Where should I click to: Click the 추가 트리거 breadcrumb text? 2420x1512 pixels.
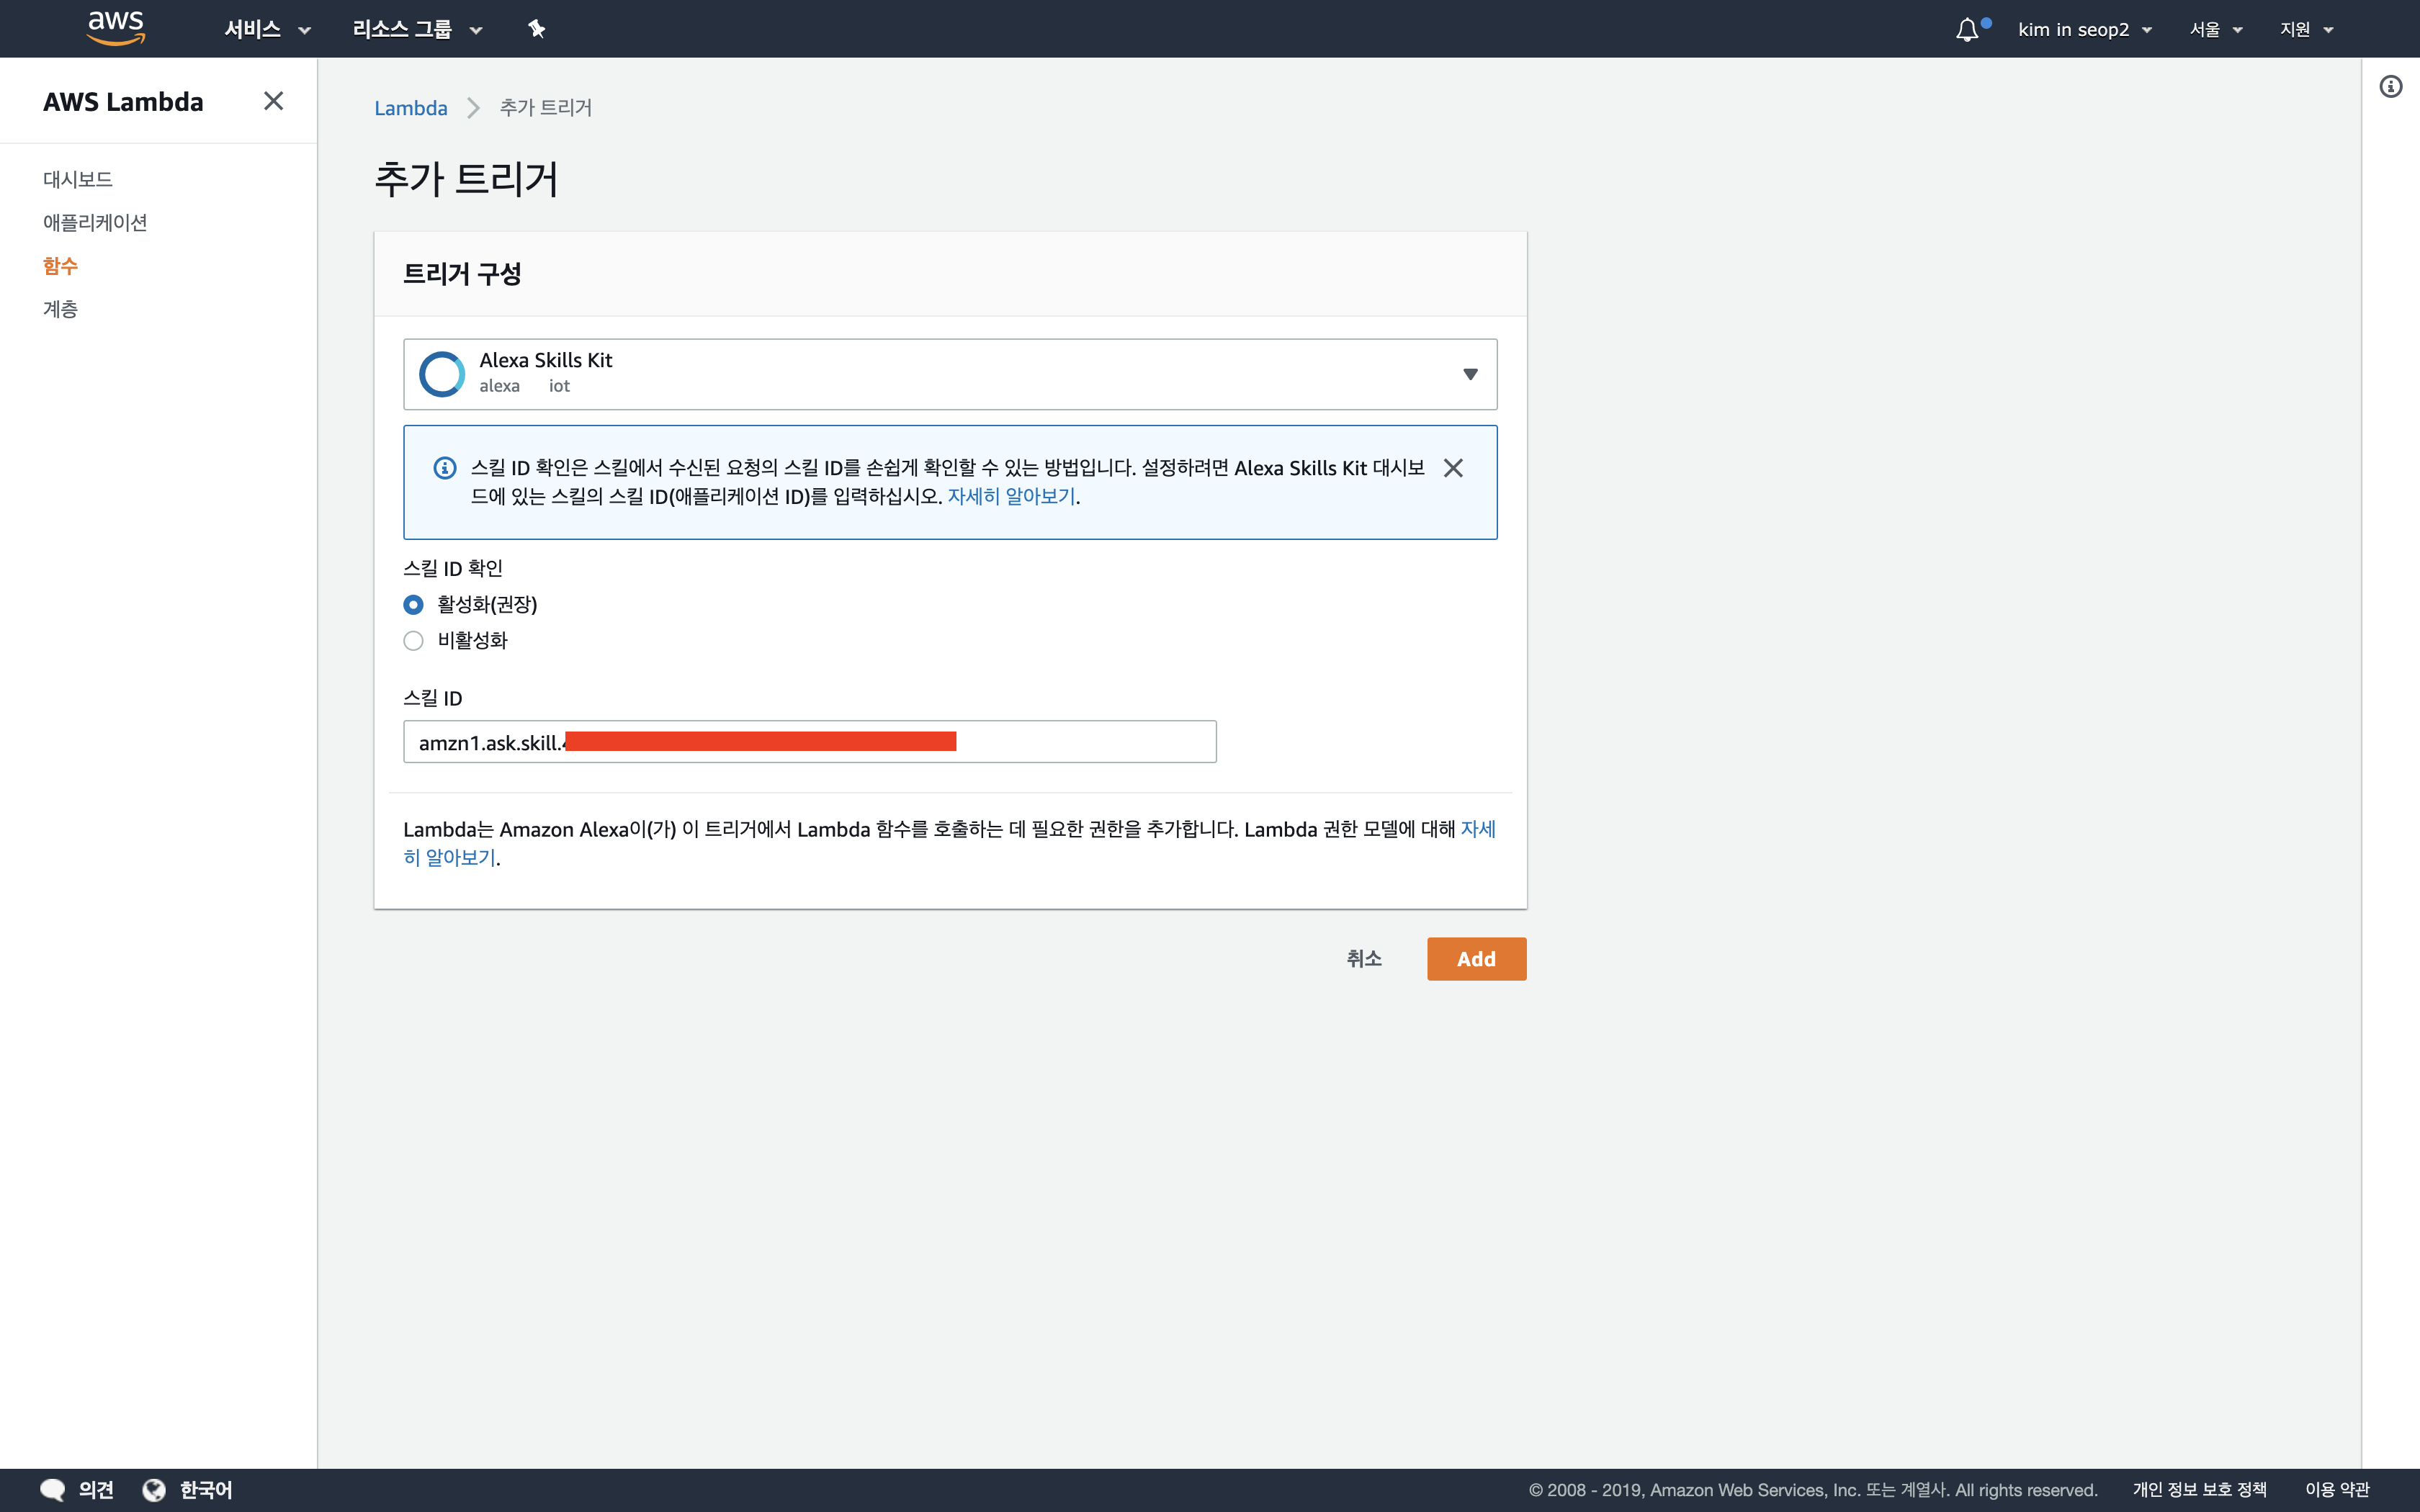click(546, 108)
